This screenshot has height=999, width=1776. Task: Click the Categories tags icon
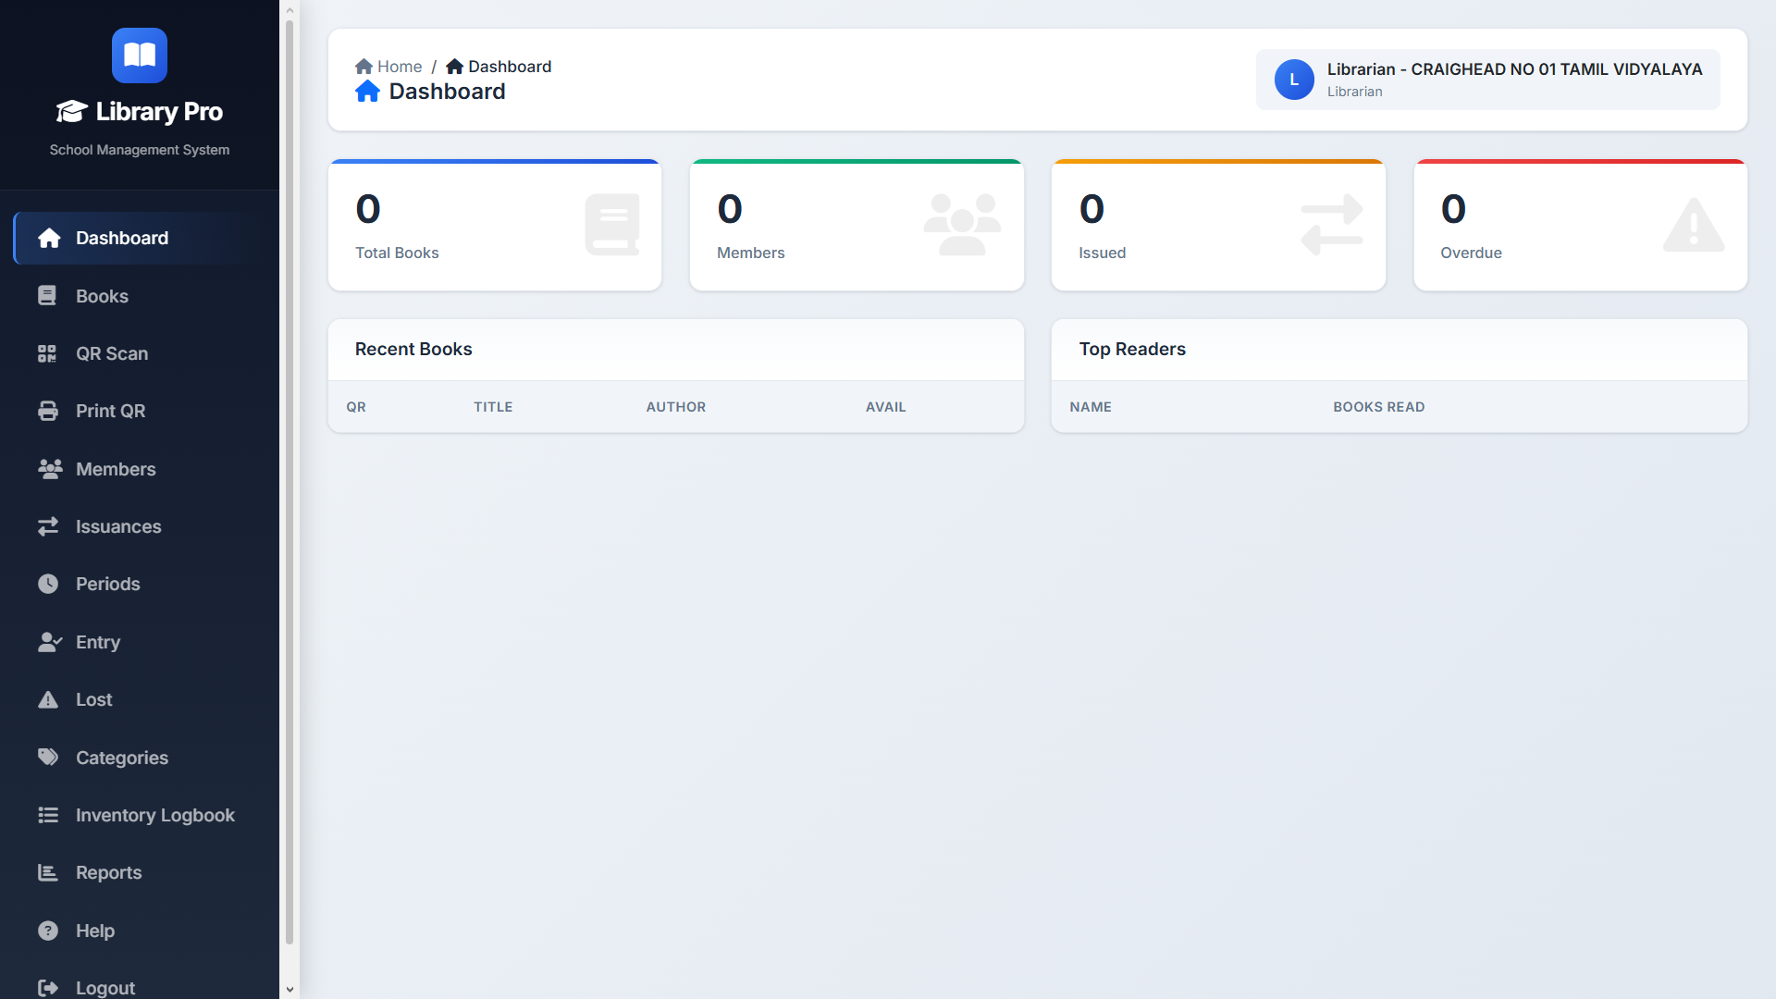[48, 758]
